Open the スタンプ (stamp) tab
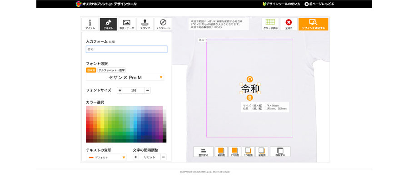 pos(145,24)
